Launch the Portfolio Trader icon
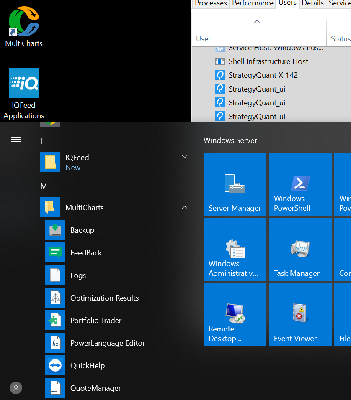 click(x=55, y=320)
